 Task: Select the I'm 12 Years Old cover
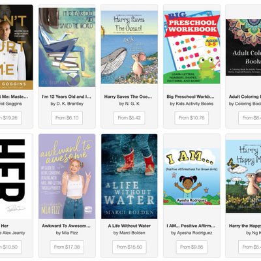coord(67,47)
